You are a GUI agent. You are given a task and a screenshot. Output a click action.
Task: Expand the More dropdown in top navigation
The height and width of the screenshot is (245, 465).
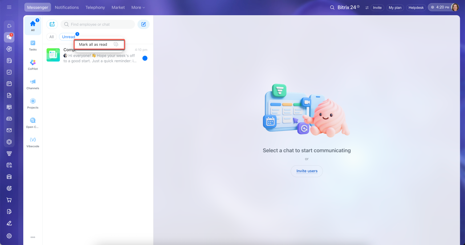coord(138,7)
